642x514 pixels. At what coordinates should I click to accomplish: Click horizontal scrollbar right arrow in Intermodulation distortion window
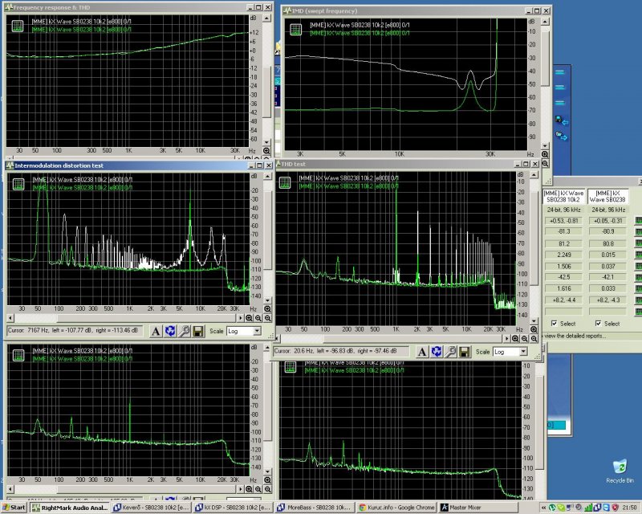point(240,318)
